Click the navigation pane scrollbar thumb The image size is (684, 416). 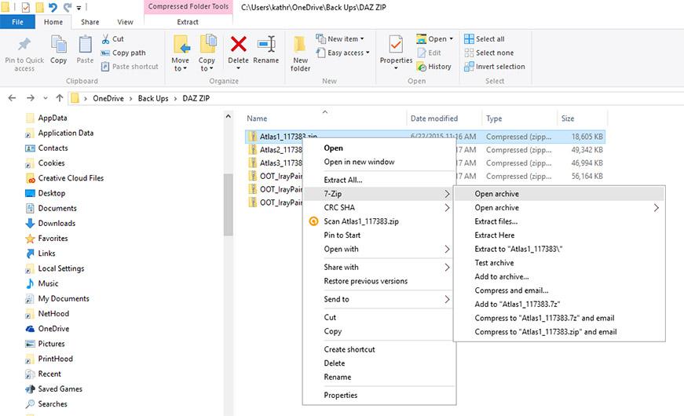point(229,204)
